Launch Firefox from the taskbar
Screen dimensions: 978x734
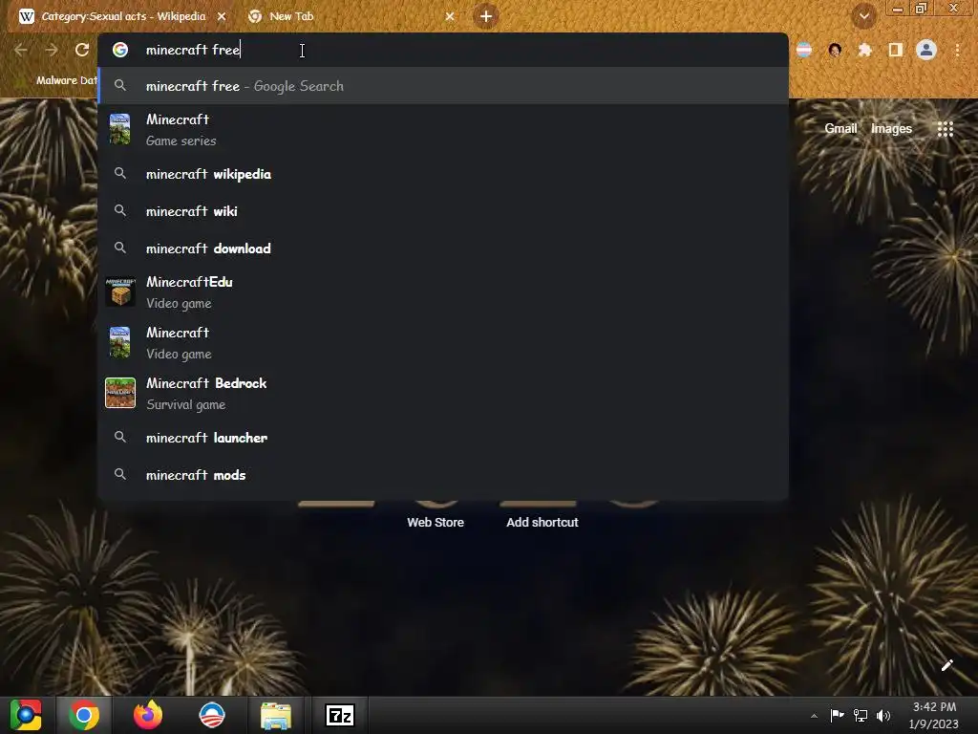tap(148, 715)
